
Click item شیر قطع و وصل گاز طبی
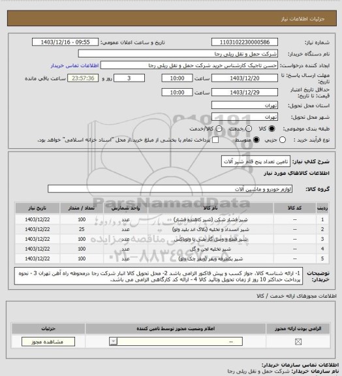(211, 240)
